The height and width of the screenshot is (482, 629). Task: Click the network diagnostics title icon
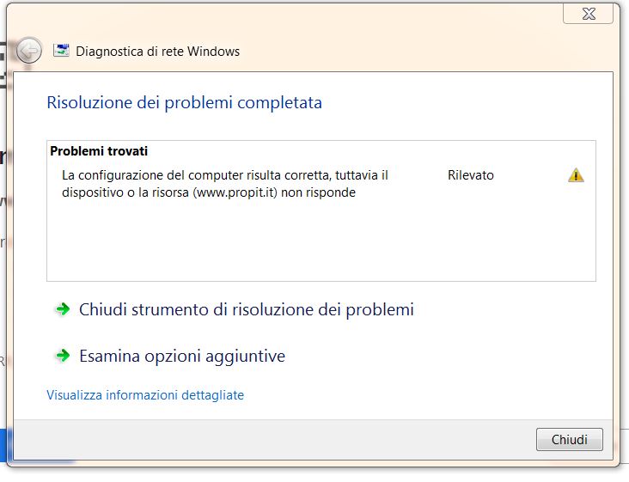click(x=61, y=51)
